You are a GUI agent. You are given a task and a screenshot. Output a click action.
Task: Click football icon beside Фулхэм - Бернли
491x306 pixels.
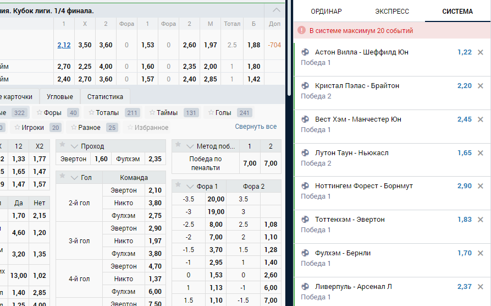pyautogui.click(x=305, y=253)
